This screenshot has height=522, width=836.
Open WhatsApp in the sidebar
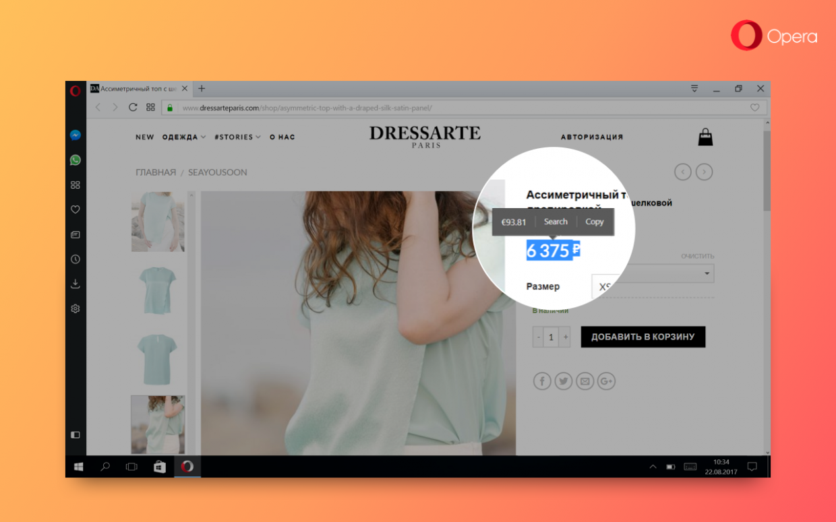click(x=75, y=160)
